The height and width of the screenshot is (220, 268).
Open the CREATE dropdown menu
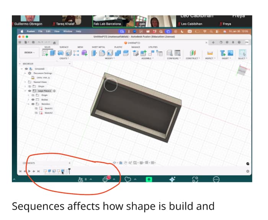click(x=64, y=59)
